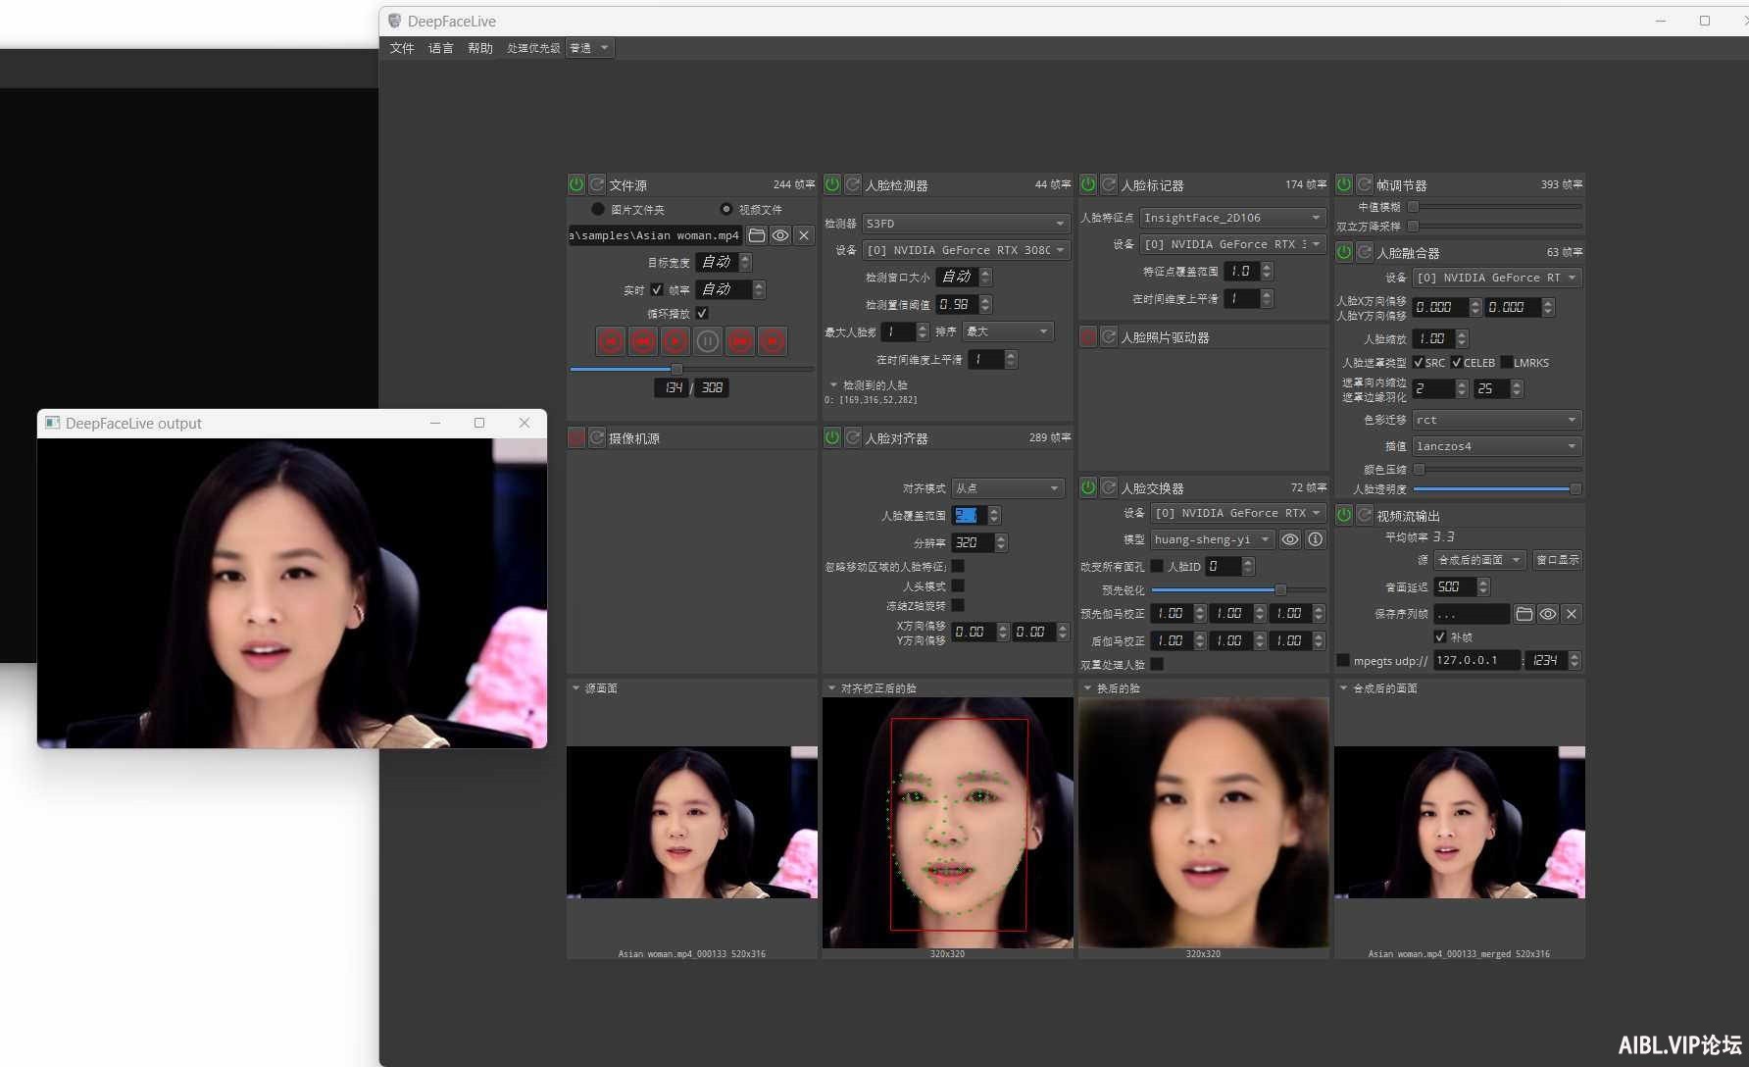Toggle power for 人脸标记器 module
Screen dimensions: 1749x1067
(x=1088, y=184)
